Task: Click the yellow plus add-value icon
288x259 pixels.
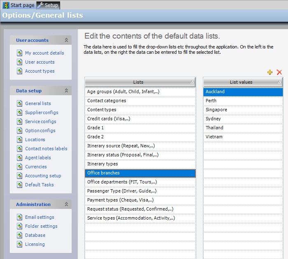Action: coord(270,72)
